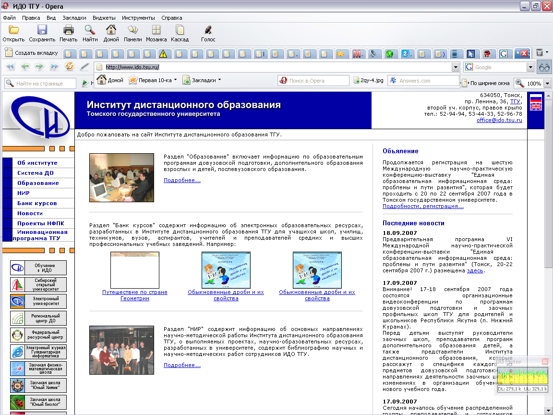Image resolution: width=553 pixels, height=415 pixels.
Task: Expand the address bar URL dropdown
Action: pos(455,67)
